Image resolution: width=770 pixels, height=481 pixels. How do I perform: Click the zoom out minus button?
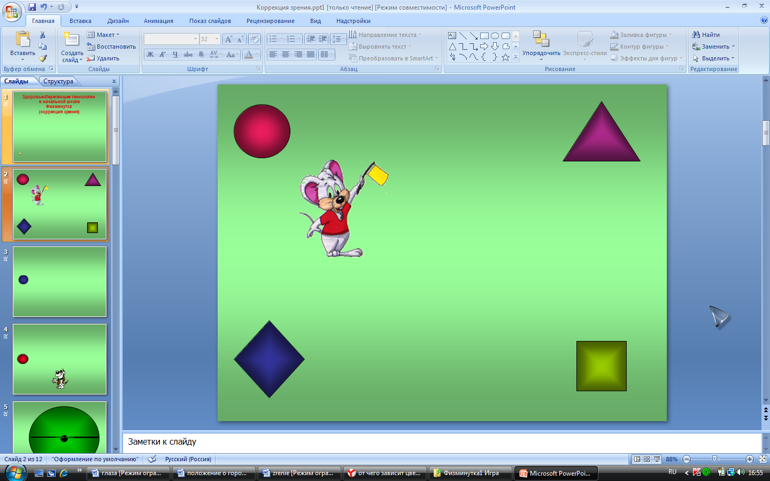click(687, 459)
